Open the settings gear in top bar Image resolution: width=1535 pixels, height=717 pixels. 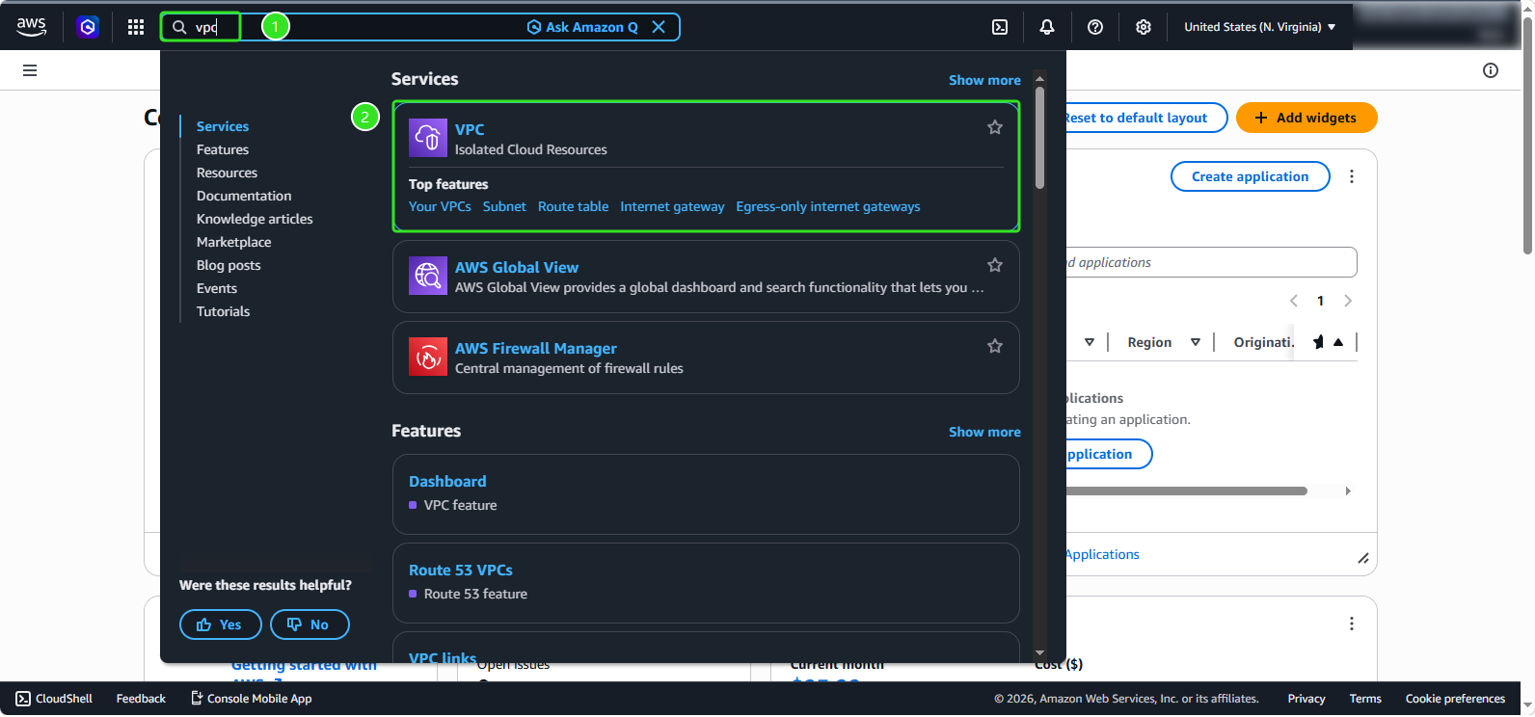[1144, 27]
